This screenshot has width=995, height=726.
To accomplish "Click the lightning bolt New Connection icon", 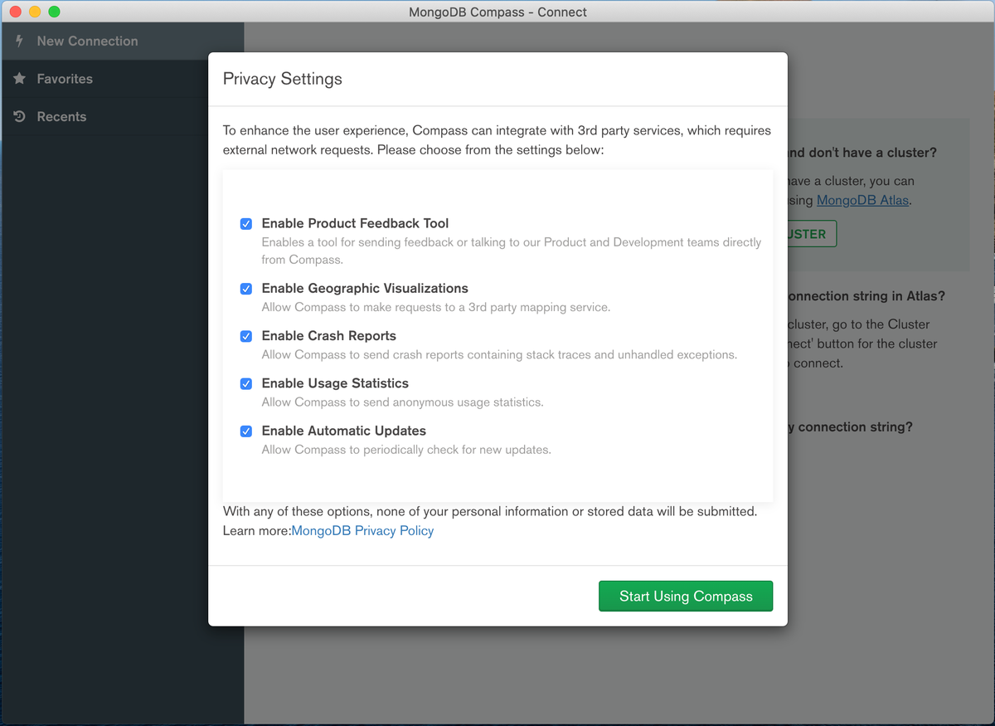I will [x=20, y=41].
